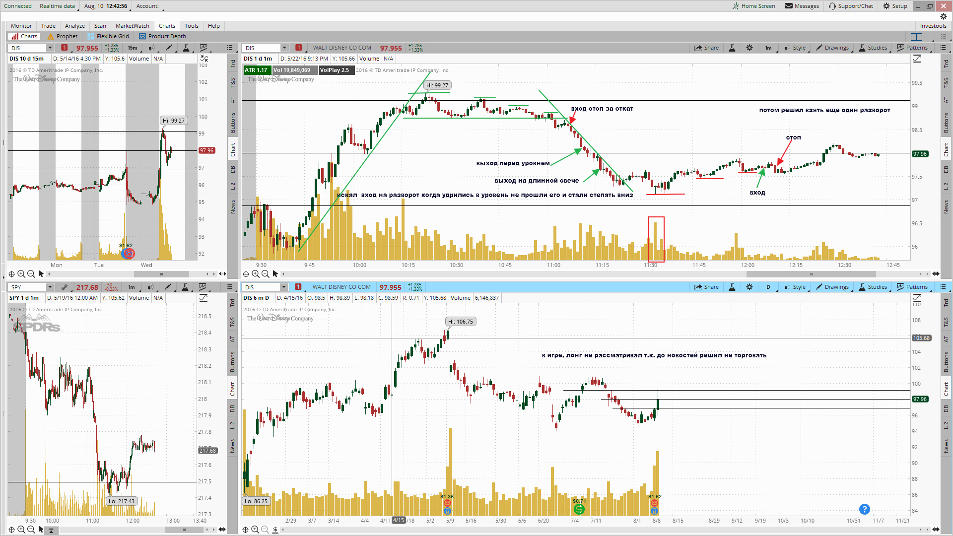Open the Investools tab
Image resolution: width=953 pixels, height=536 pixels.
933,26
